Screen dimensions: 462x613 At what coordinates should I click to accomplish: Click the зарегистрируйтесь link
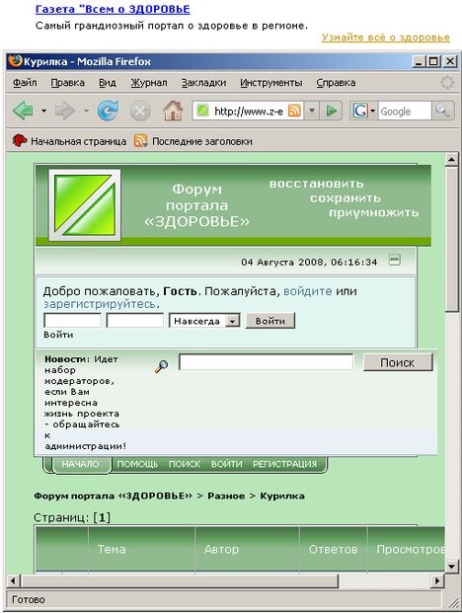(100, 304)
